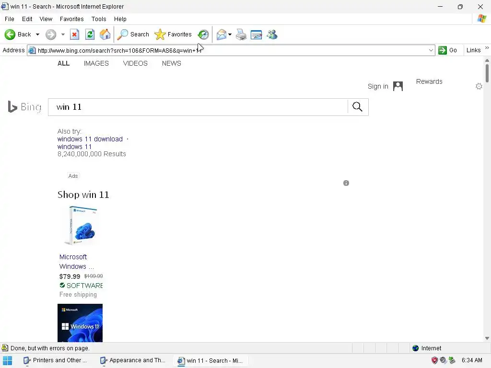Switch to the VIDEOS tab
Image resolution: width=491 pixels, height=368 pixels.
coord(135,63)
